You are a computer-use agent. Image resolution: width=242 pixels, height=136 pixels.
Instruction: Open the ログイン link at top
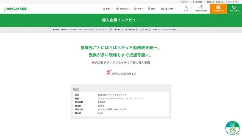coord(185,2)
